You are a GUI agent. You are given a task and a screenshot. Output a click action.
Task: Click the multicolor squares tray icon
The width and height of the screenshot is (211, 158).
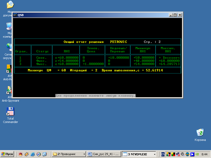point(173,154)
